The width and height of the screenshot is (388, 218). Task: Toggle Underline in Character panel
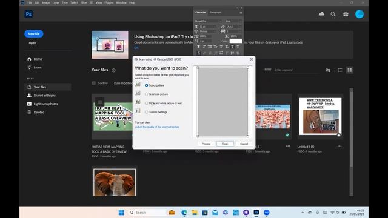tap(232, 47)
